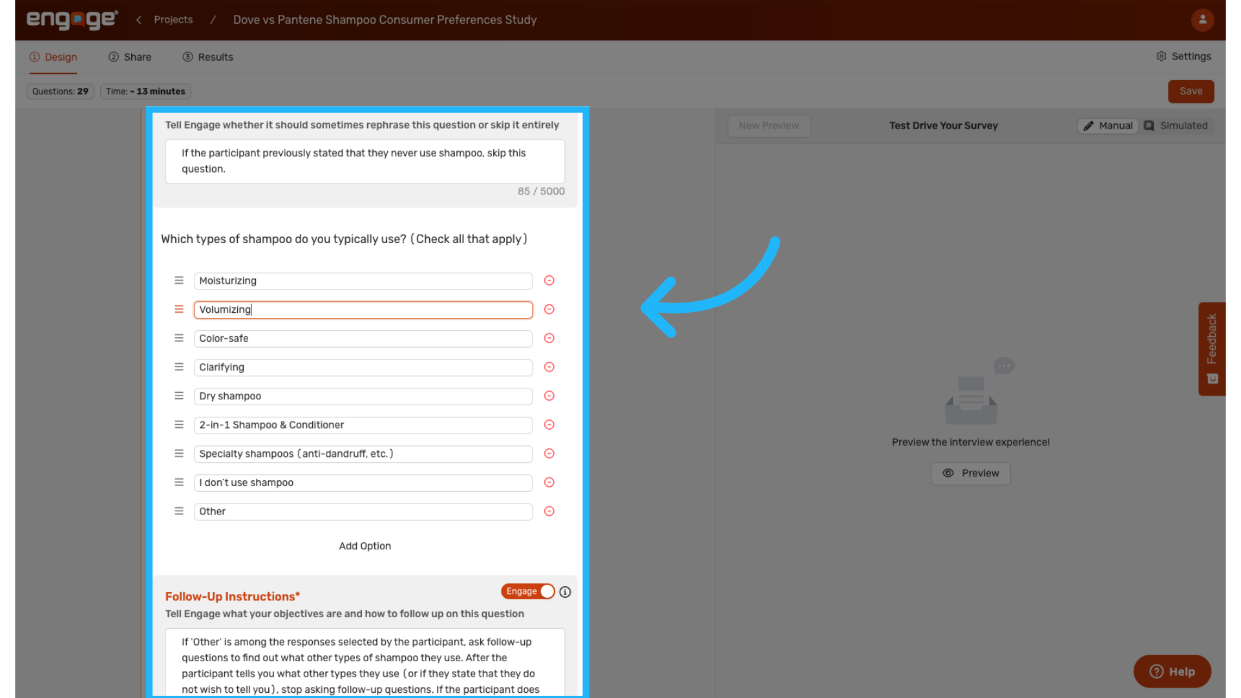Click the New Preview button
The height and width of the screenshot is (698, 1241).
pyautogui.click(x=769, y=126)
